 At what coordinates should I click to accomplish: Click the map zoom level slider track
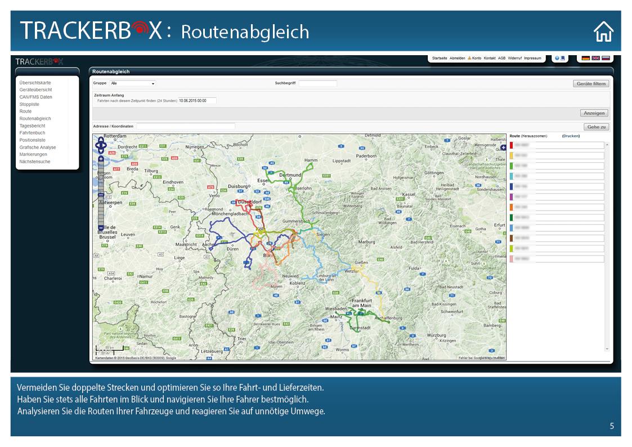(101, 193)
